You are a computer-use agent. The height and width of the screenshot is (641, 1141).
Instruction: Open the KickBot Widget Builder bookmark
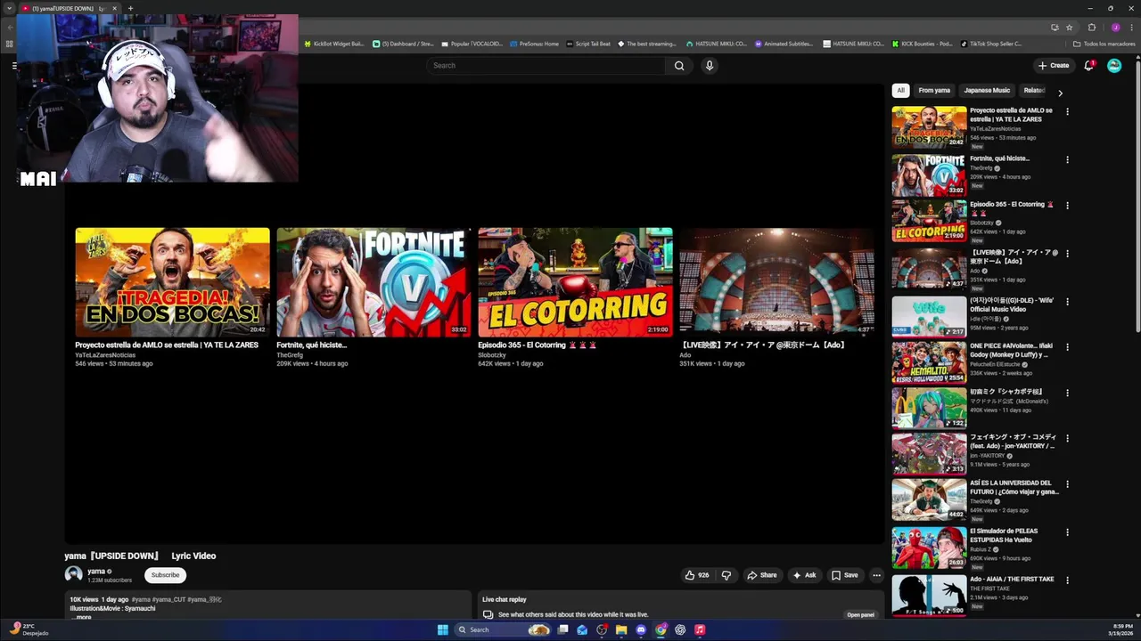click(333, 44)
